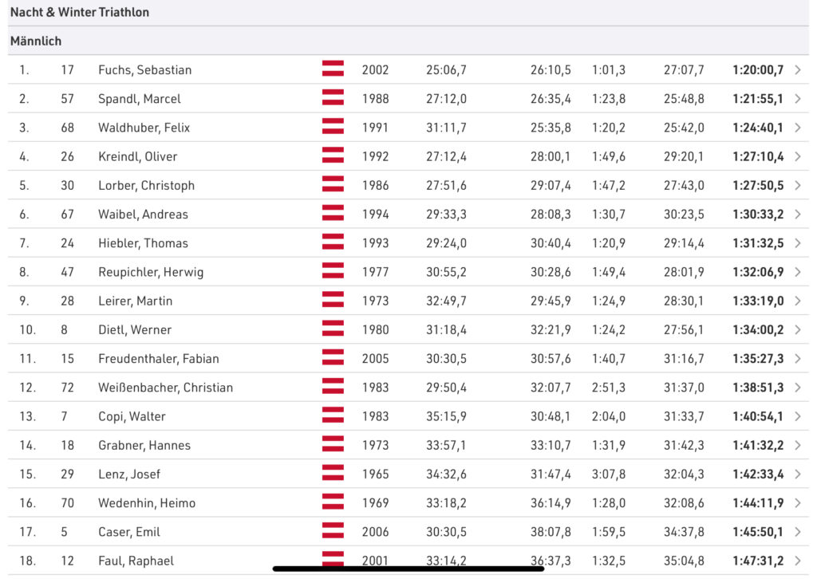Open athlete name Weißenbacher, Christian
Screen dimensions: 817x579
point(165,388)
